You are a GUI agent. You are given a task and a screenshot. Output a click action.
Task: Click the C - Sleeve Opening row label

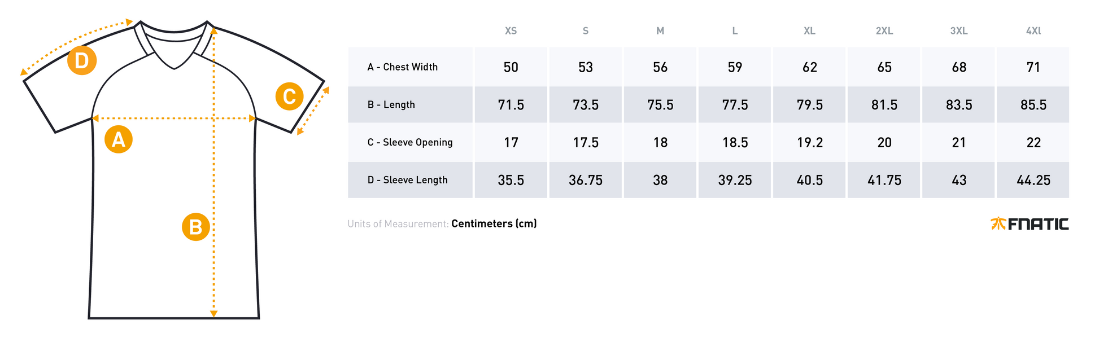[410, 143]
